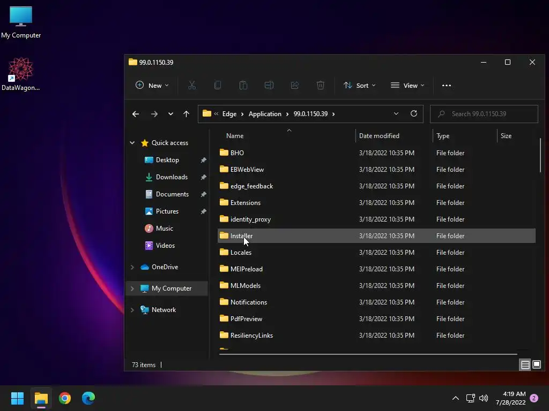
Task: Show hidden tray icons chevron
Action: [x=456, y=398]
